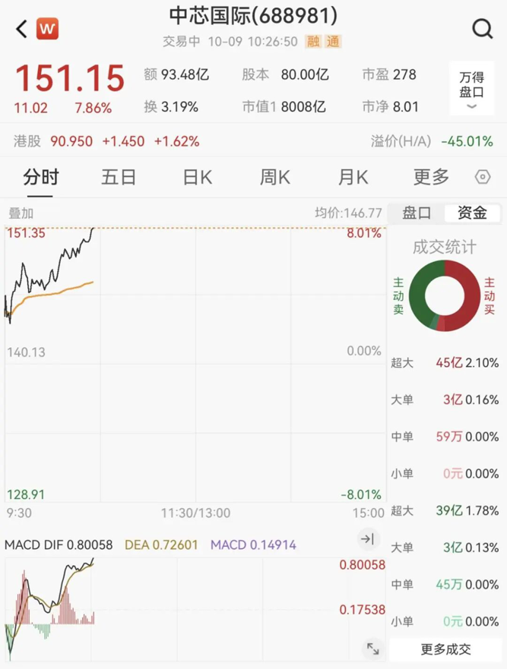This screenshot has width=507, height=669.
Task: Open chart settings hexagon icon
Action: tap(482, 178)
